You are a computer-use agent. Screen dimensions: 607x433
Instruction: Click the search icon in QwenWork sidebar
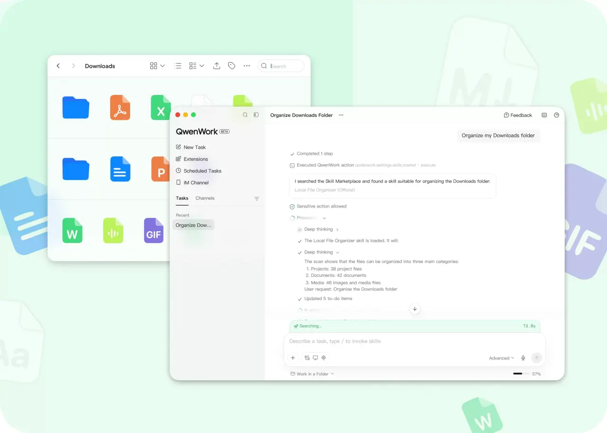(245, 115)
